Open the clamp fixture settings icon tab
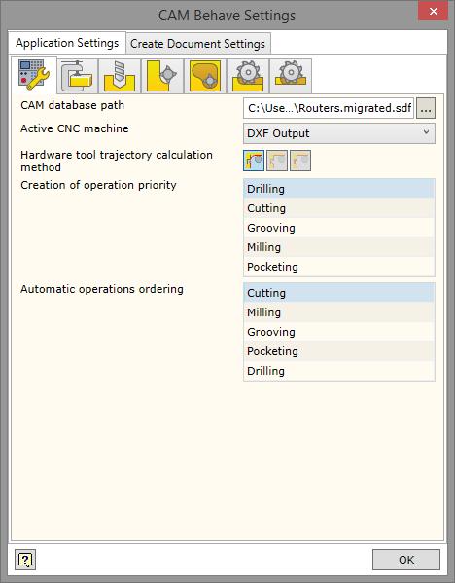Screen dimensions: 455x583 coord(77,76)
